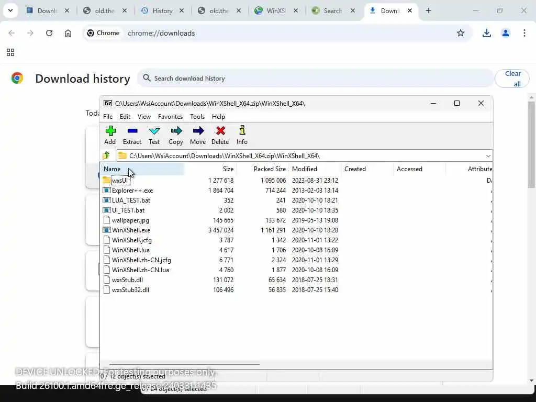Select the Copy tool in 7-Zip
This screenshot has width=536, height=402.
click(176, 135)
